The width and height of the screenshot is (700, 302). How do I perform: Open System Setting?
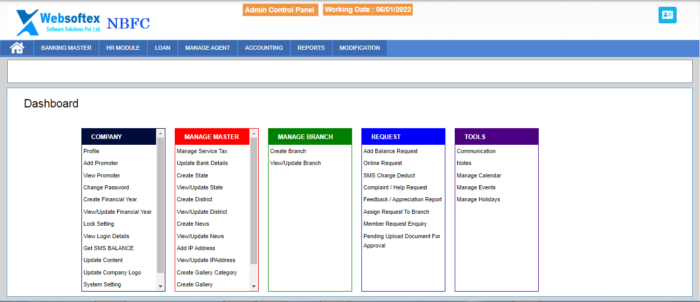point(102,284)
